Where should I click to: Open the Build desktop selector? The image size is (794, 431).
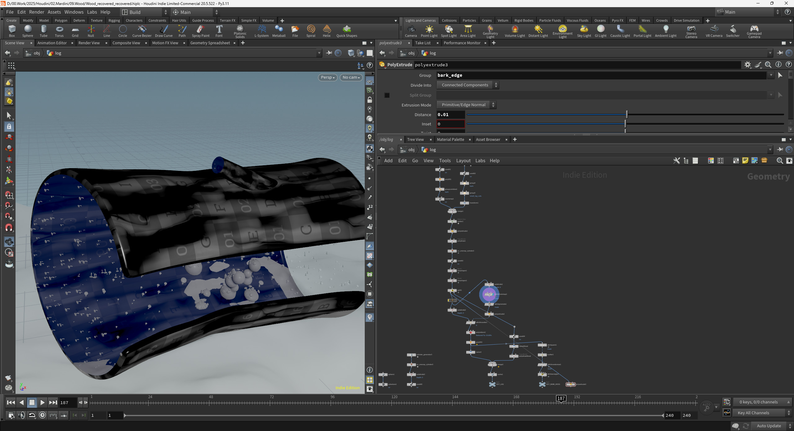[x=145, y=12]
